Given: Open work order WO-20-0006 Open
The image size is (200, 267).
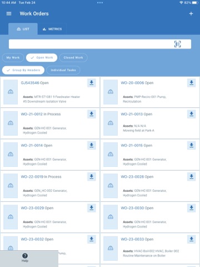Looking at the screenshot, I should [137, 83].
